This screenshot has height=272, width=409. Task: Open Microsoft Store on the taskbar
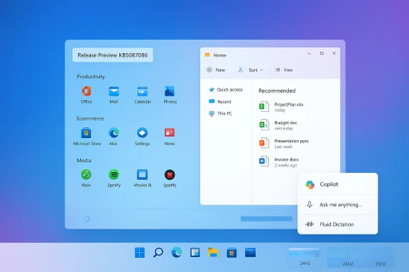(x=231, y=252)
